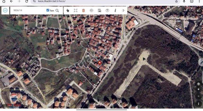Screen dimensions: 203x111
Task: Click the red trash delete icon
Action: click(x=84, y=10)
